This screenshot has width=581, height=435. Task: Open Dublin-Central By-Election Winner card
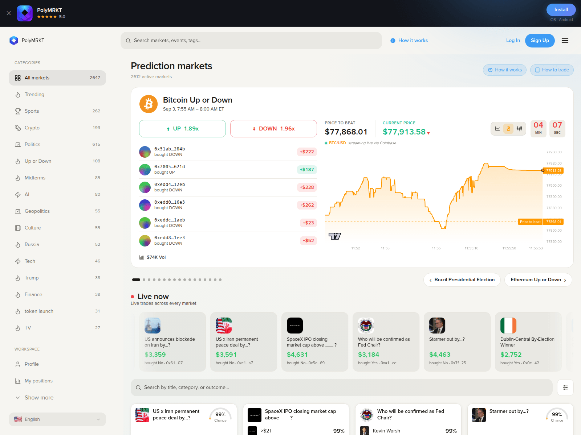click(528, 342)
